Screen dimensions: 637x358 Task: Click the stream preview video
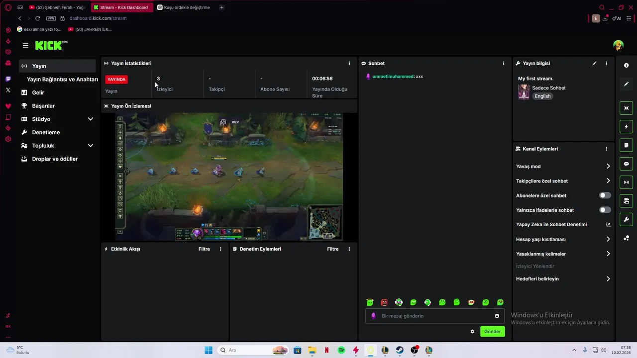click(x=229, y=177)
